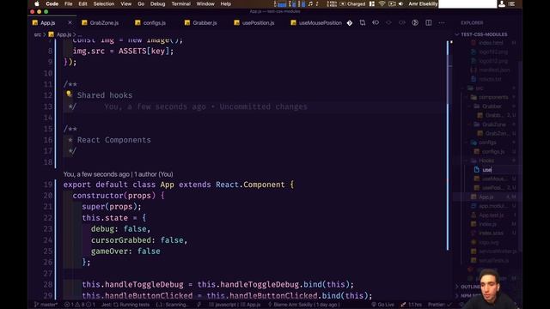Screen dimensions: 550x309
Task: Click the 'You, a few seconds ago | 1 author' code lens
Action: pyautogui.click(x=119, y=174)
